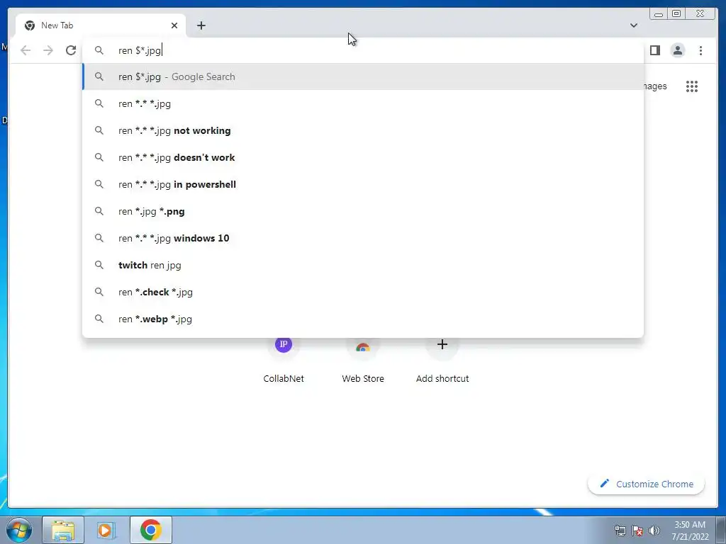The image size is (726, 544).
Task: Select the 'ren $*.jpg - Google Search' suggestion
Action: coord(363,76)
